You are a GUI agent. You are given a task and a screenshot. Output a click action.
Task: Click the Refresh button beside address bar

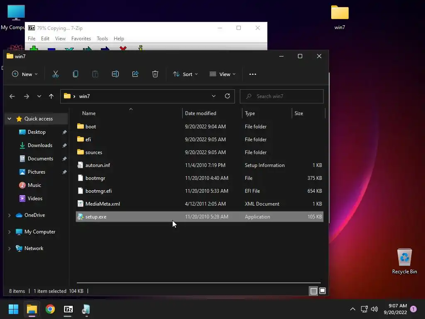click(x=227, y=96)
